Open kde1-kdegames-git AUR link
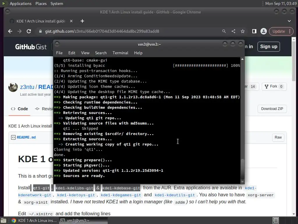Screen dimensions: 298x224 (121, 195)
